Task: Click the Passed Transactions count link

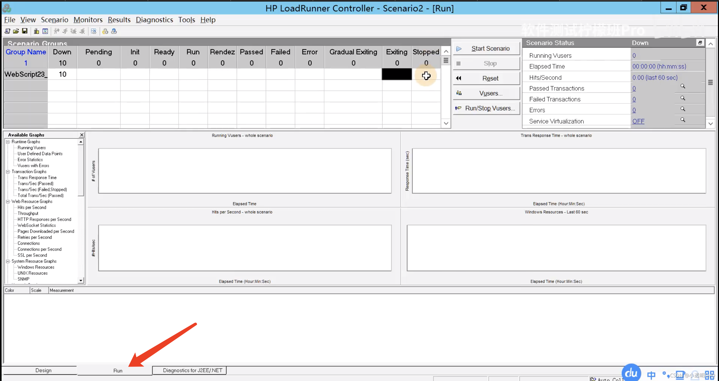Action: pos(634,89)
